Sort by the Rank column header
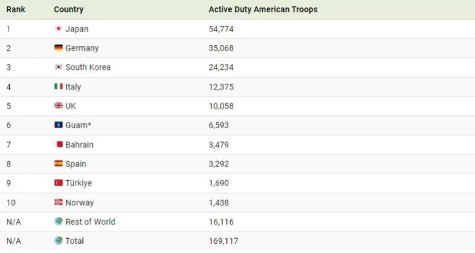Screen dimensions: 475x253 point(15,9)
